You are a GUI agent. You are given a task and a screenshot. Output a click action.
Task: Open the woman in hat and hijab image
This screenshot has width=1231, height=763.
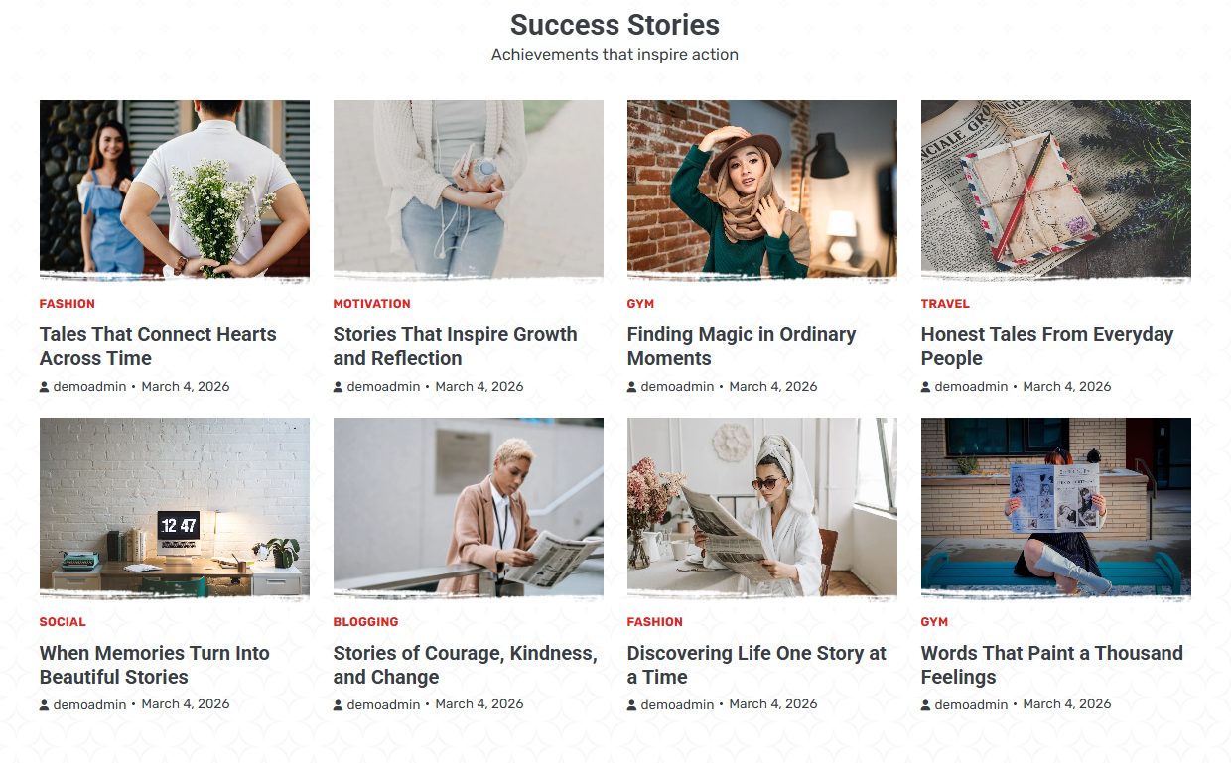click(x=762, y=189)
